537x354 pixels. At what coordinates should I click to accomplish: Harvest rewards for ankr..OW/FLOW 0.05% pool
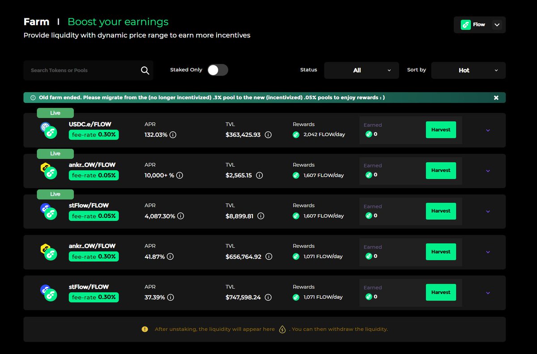point(441,170)
